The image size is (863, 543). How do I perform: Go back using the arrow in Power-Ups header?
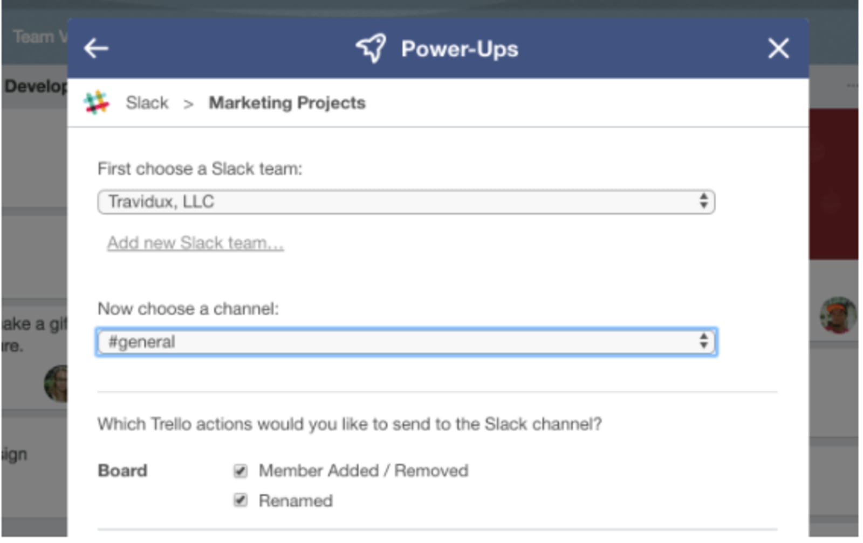coord(96,49)
